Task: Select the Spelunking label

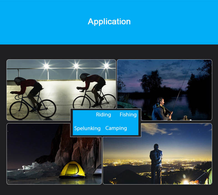Action: pos(87,128)
